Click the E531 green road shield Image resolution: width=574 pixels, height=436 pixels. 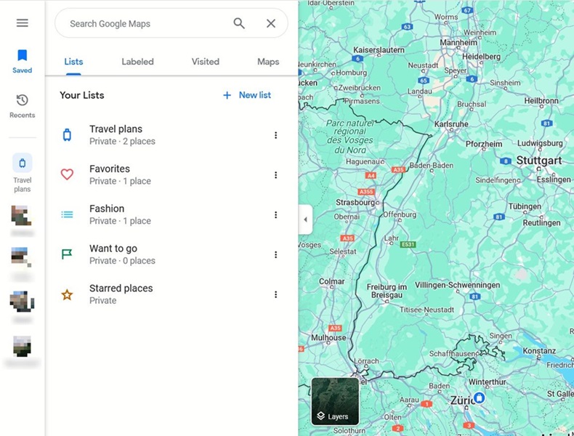(408, 245)
